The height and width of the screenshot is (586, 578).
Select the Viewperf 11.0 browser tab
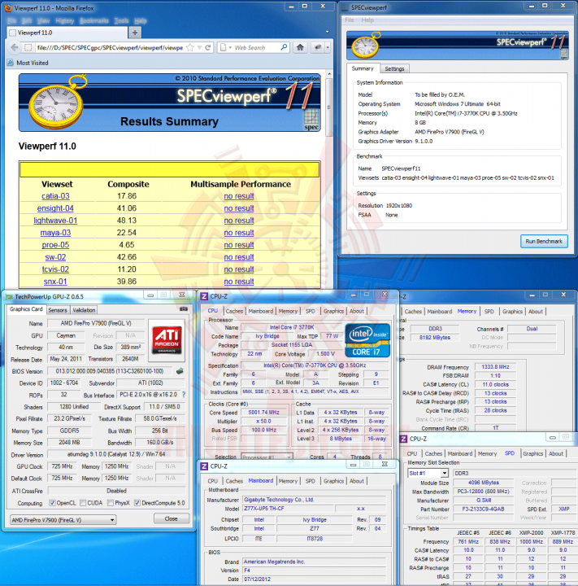coord(67,33)
